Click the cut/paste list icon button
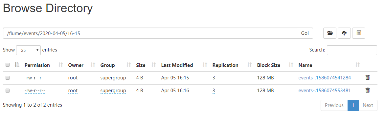The image size is (385, 125). [x=359, y=33]
